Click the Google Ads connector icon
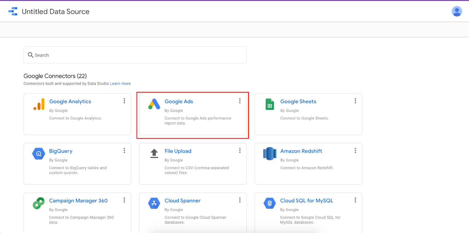This screenshot has width=469, height=233. [x=154, y=104]
